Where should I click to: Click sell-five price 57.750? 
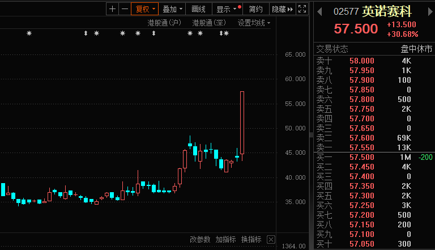coord(362,109)
